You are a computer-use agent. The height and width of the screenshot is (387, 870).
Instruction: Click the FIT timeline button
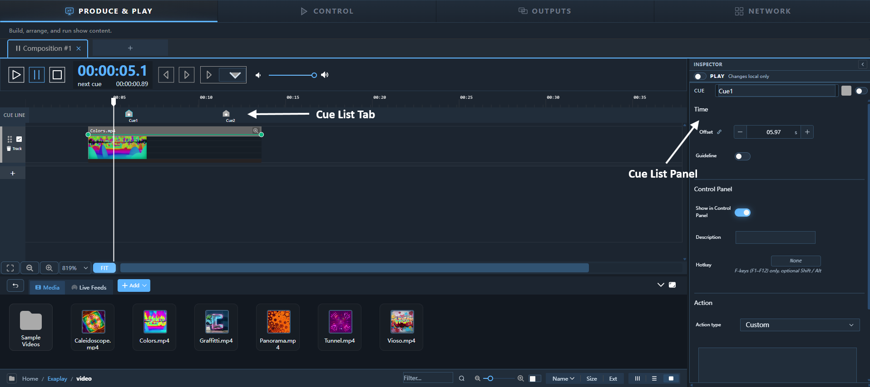click(x=104, y=268)
